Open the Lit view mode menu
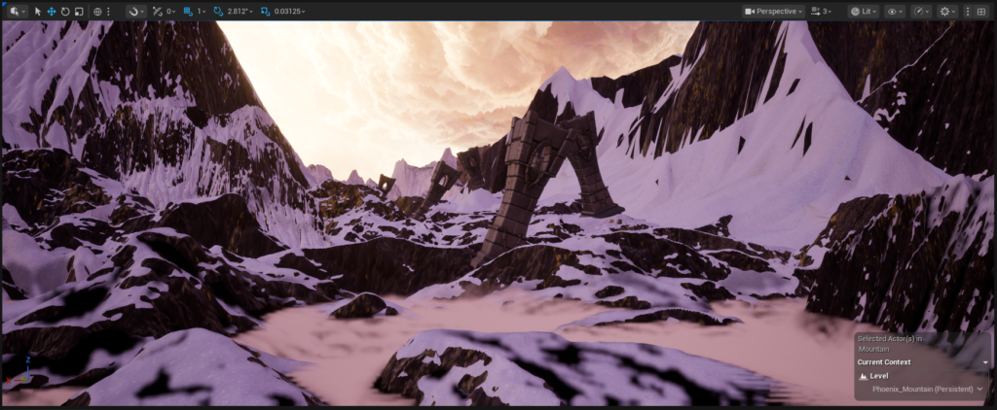 pos(861,11)
